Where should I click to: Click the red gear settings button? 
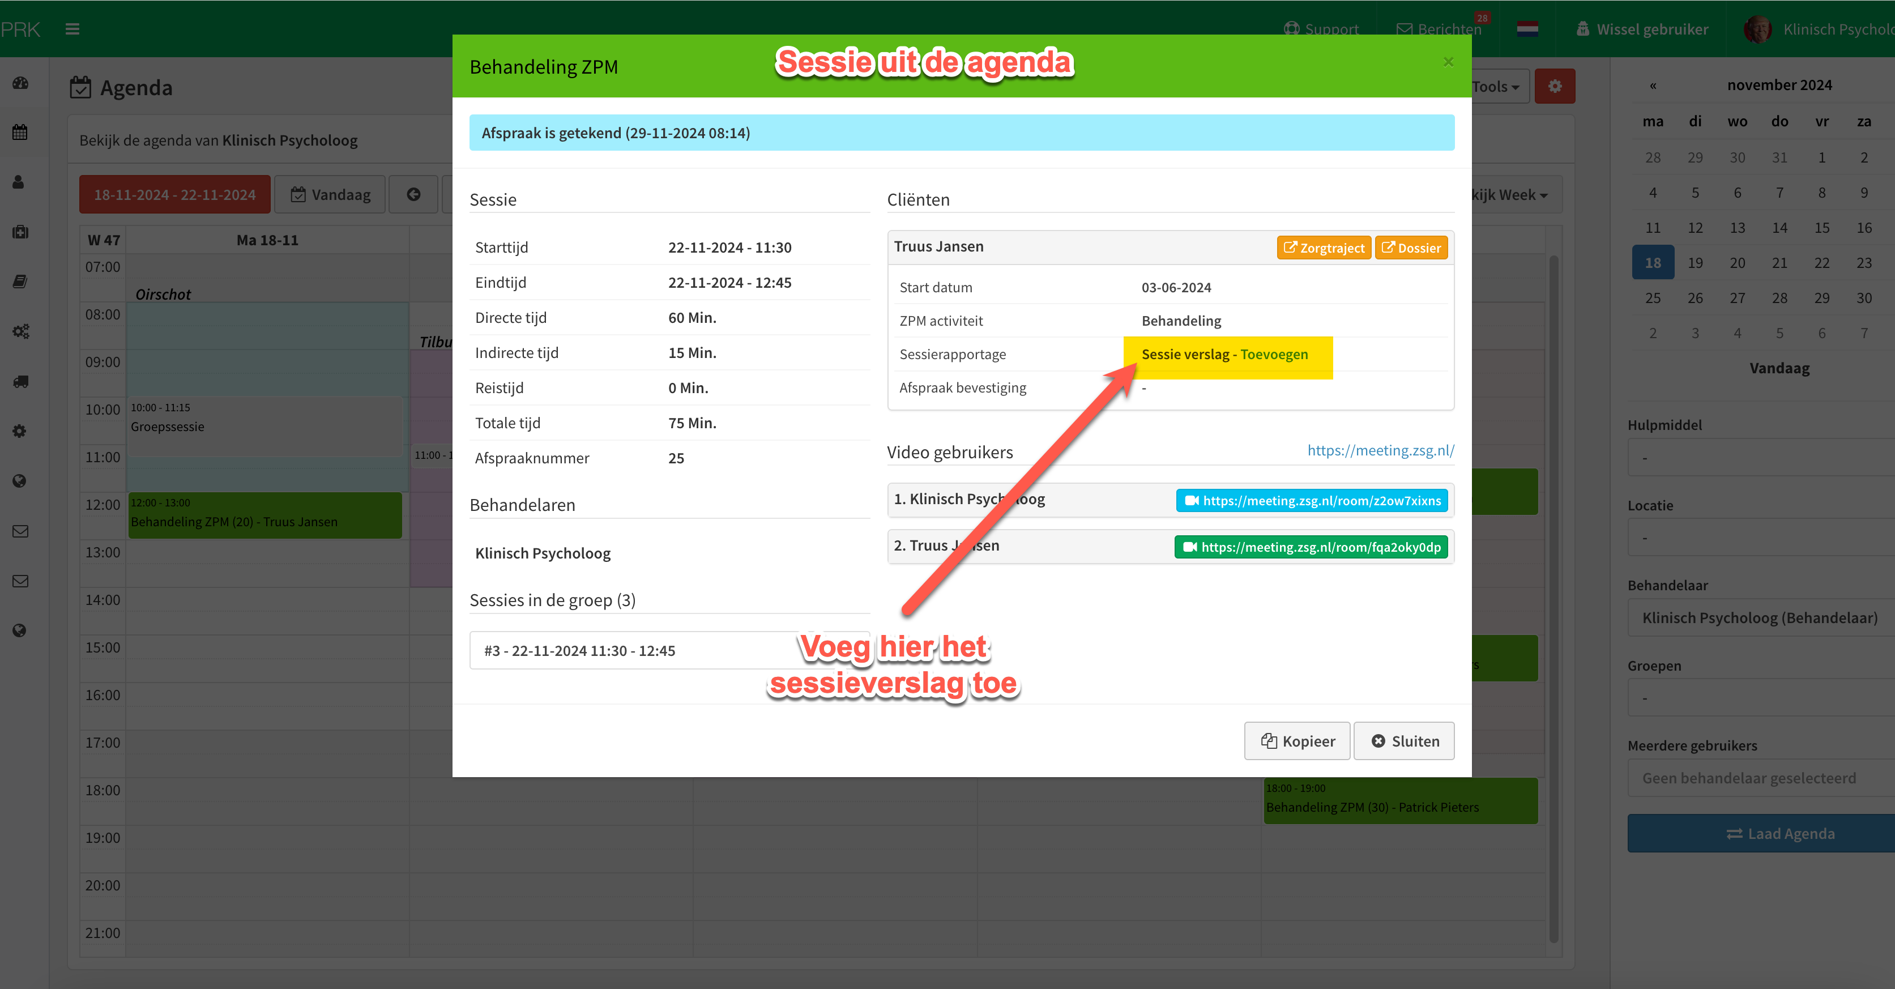pyautogui.click(x=1555, y=87)
